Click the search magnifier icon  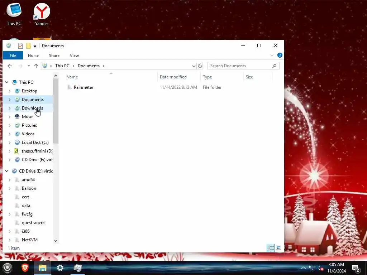pos(274,66)
